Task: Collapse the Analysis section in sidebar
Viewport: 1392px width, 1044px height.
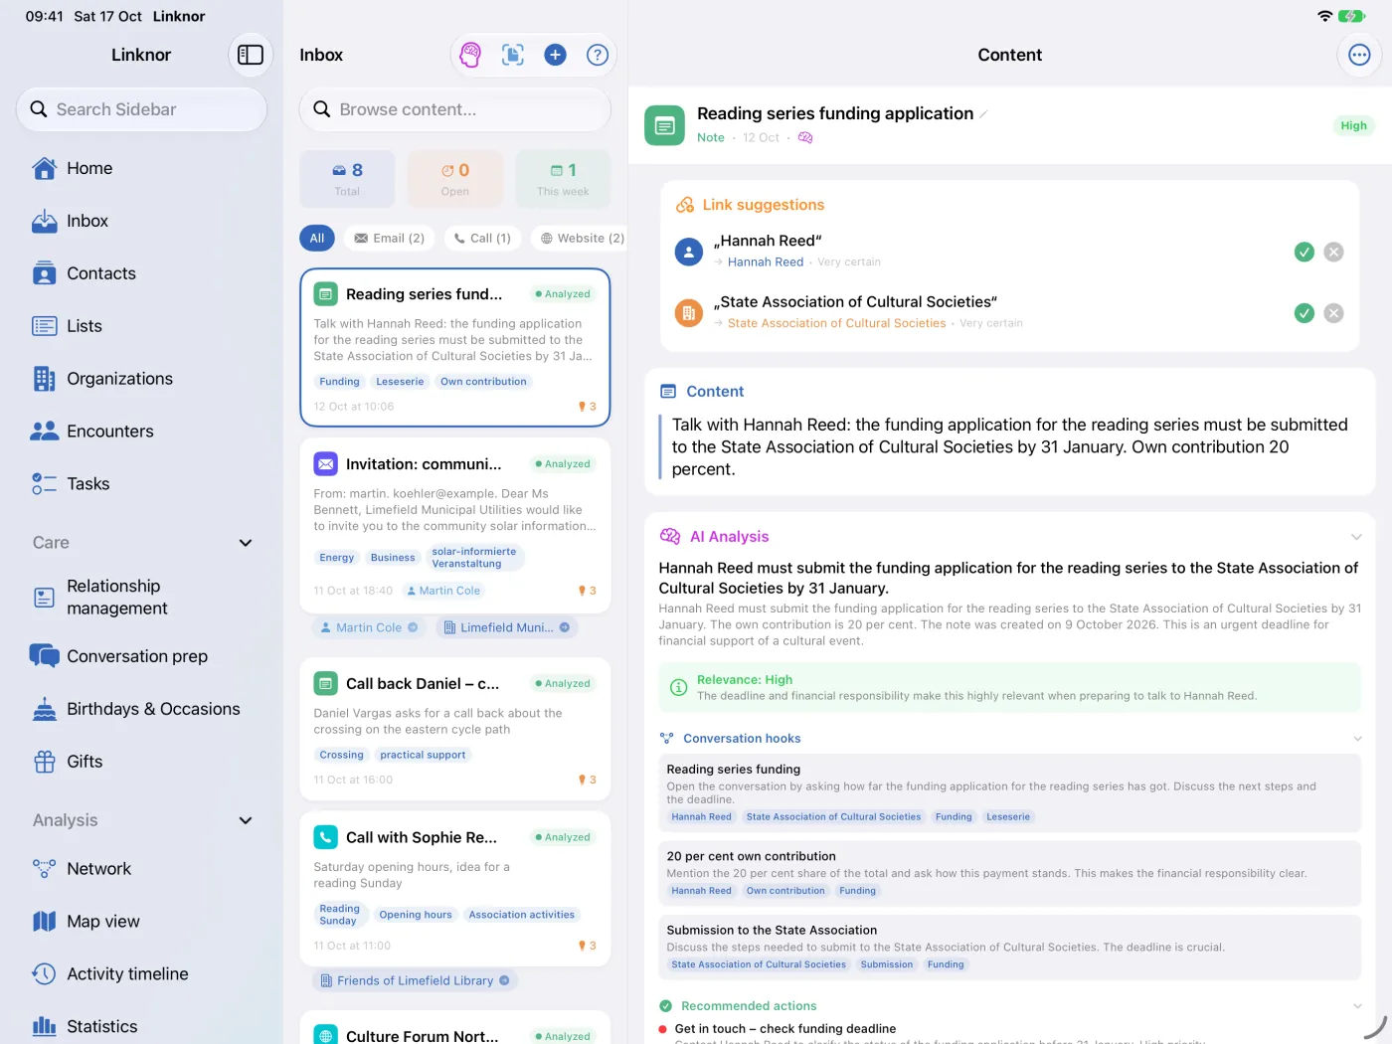Action: pyautogui.click(x=246, y=820)
